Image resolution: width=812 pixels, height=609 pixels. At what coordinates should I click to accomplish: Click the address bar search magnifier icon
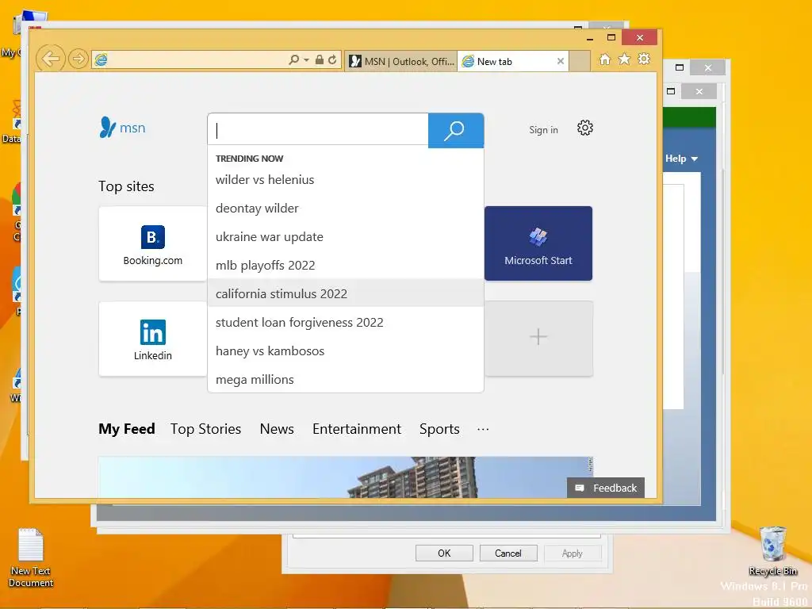click(x=293, y=60)
